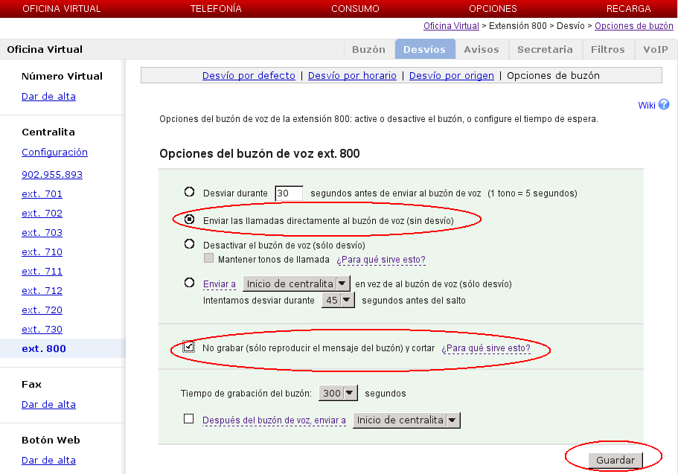The width and height of the screenshot is (678, 474).
Task: Choose the 'Desactivar el buzón de voz' option
Action: (x=189, y=242)
